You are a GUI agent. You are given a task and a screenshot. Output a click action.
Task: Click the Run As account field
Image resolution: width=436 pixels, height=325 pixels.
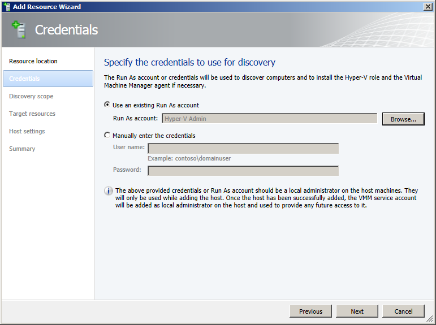[x=269, y=119]
